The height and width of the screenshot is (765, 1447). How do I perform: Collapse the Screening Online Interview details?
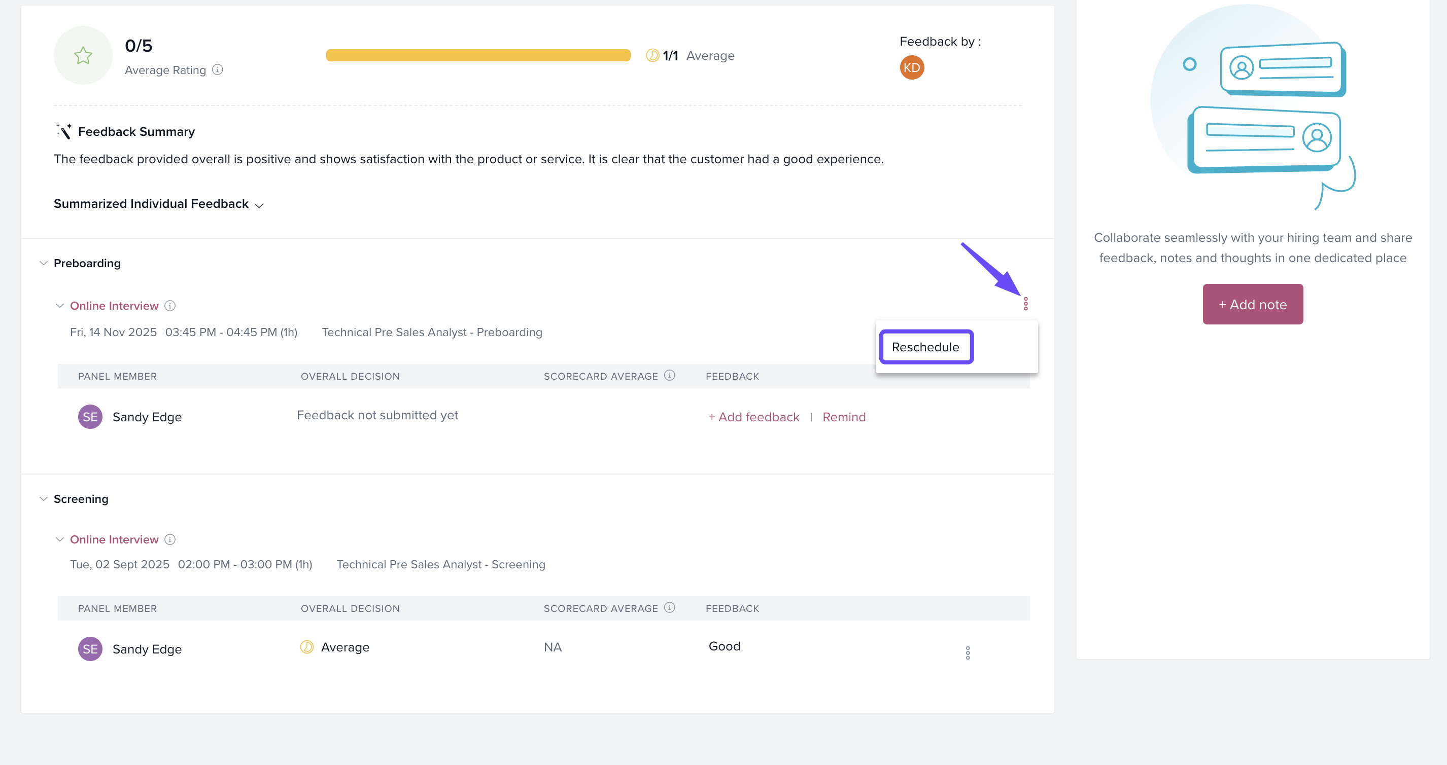point(59,539)
